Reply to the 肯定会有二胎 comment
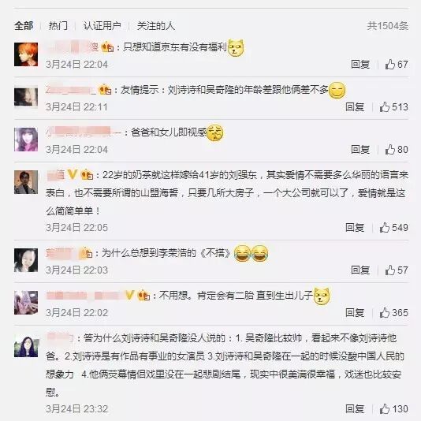The image size is (421, 421). pos(355,312)
